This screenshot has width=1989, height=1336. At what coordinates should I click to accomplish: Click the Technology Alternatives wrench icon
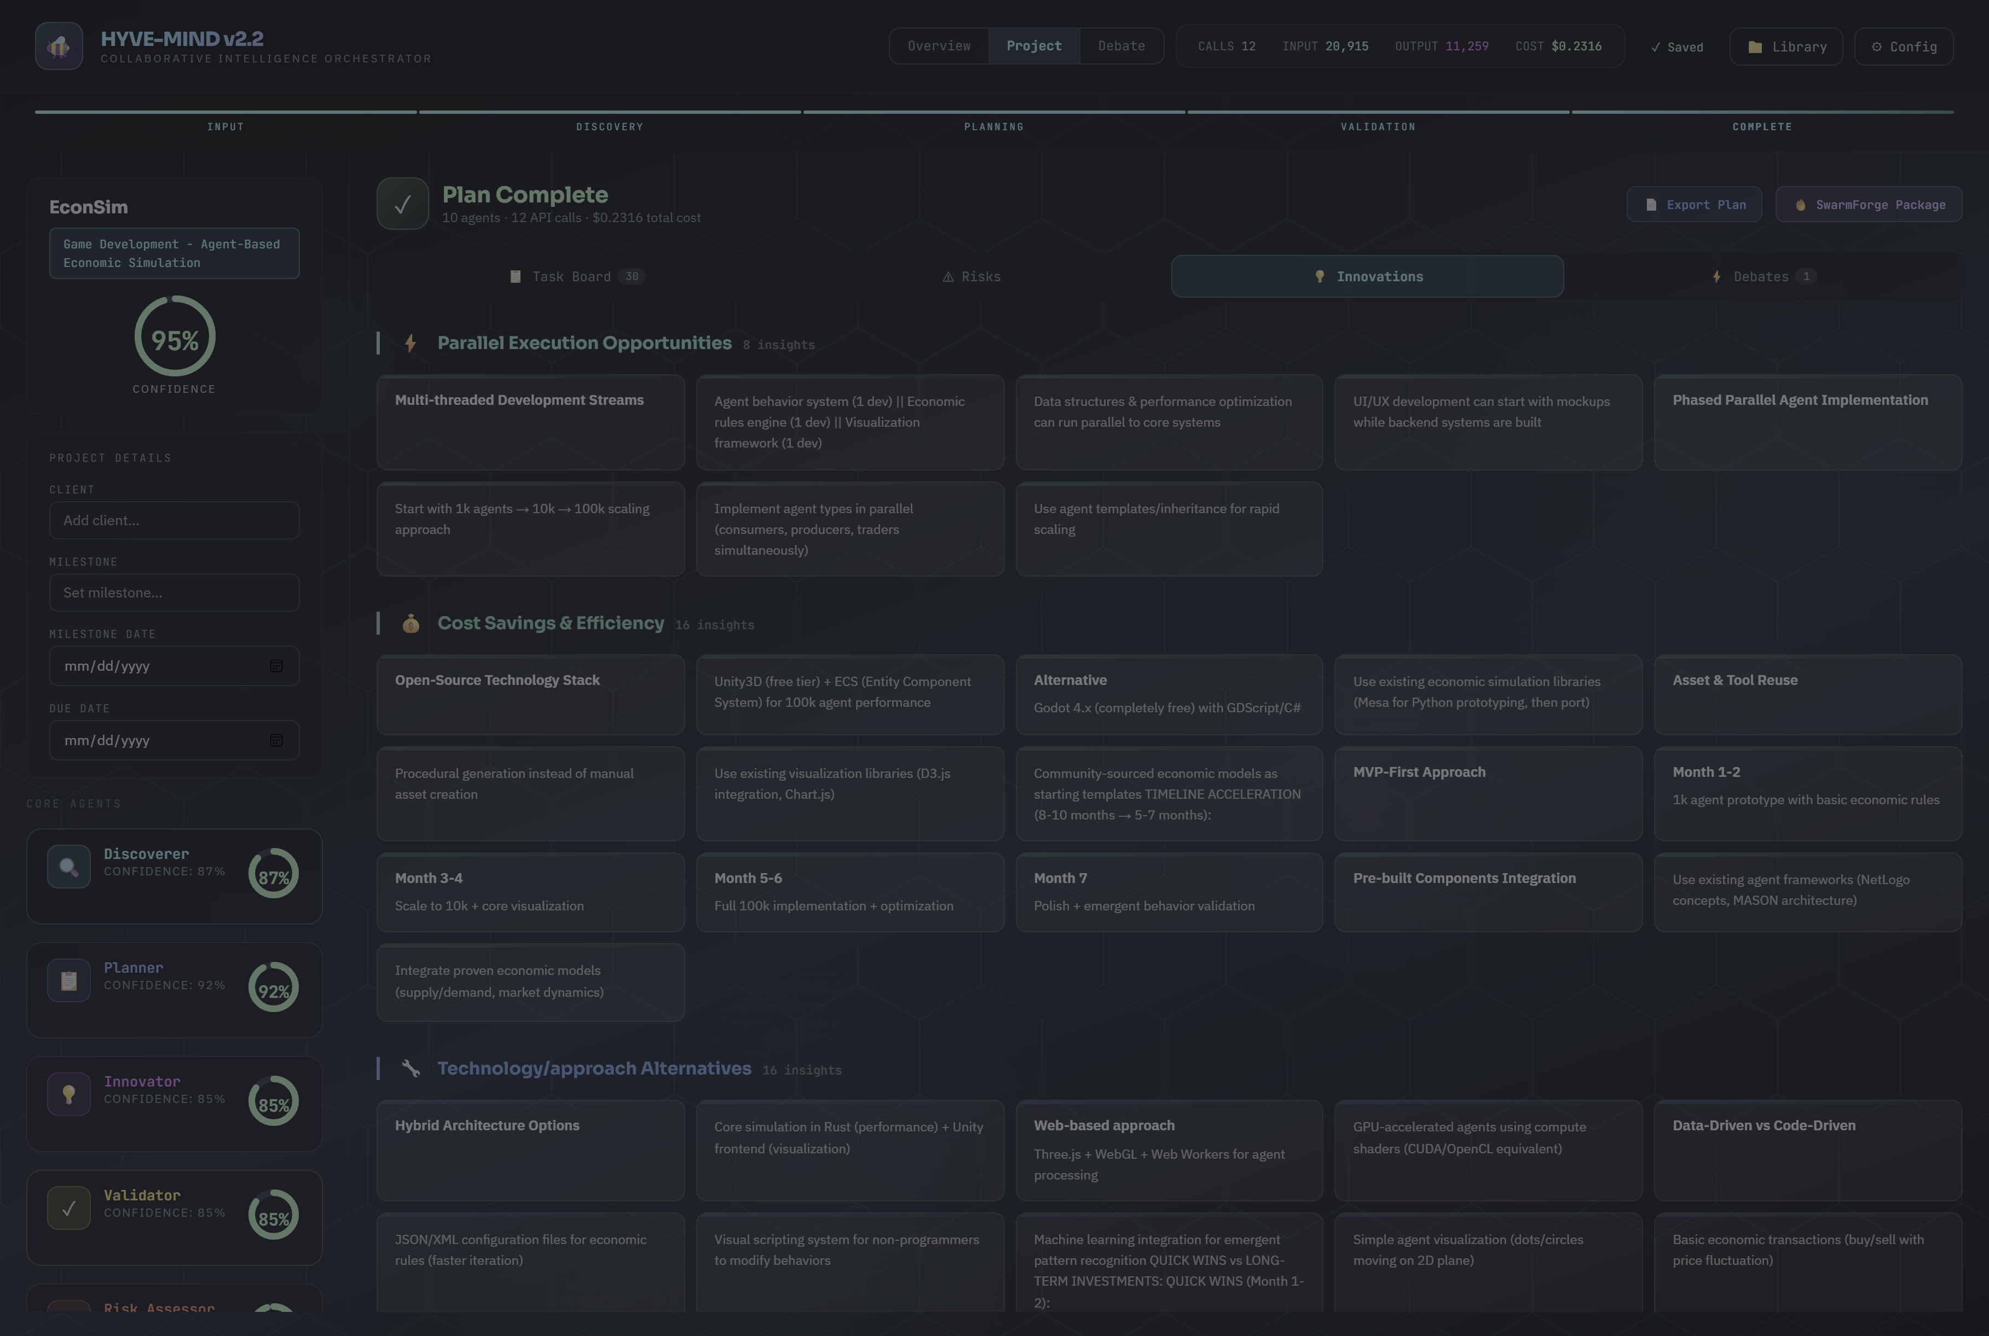410,1068
